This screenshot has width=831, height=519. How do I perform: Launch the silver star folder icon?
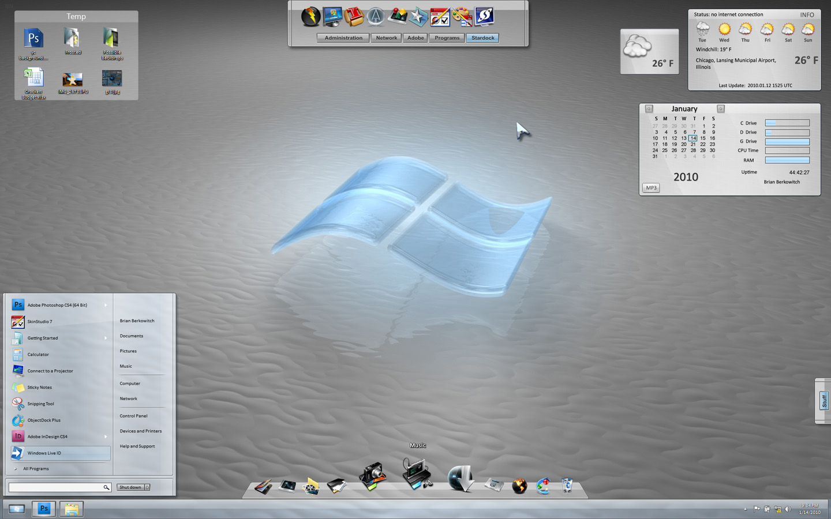(x=418, y=17)
